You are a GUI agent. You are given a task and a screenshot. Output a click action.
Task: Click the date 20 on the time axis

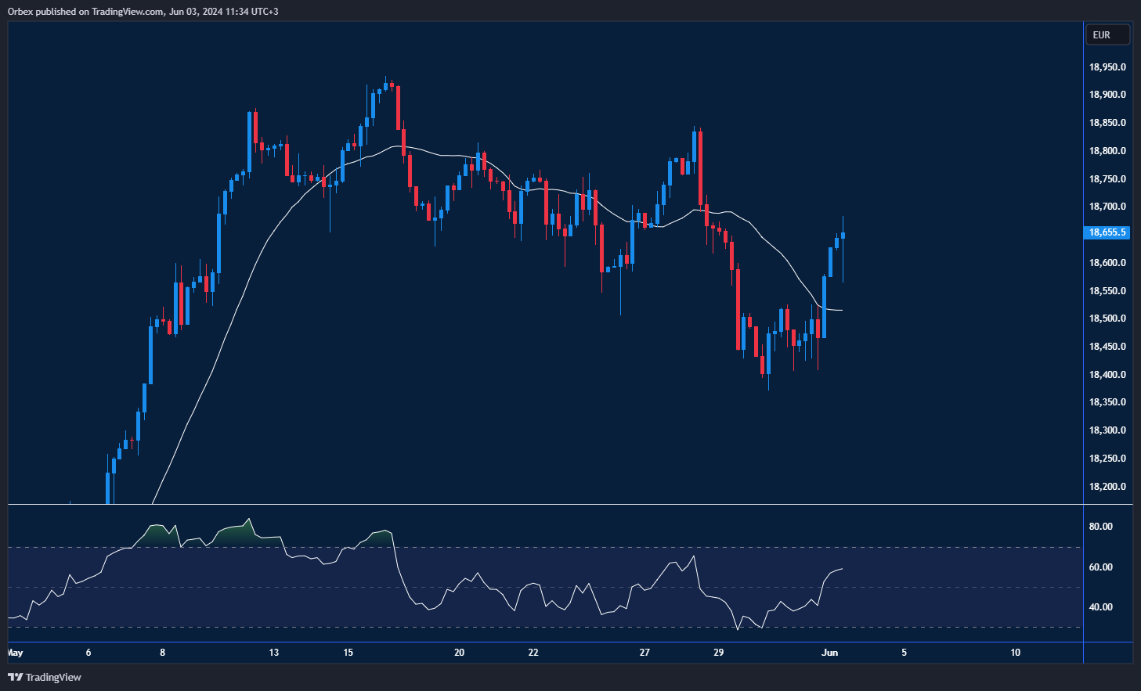coord(459,653)
